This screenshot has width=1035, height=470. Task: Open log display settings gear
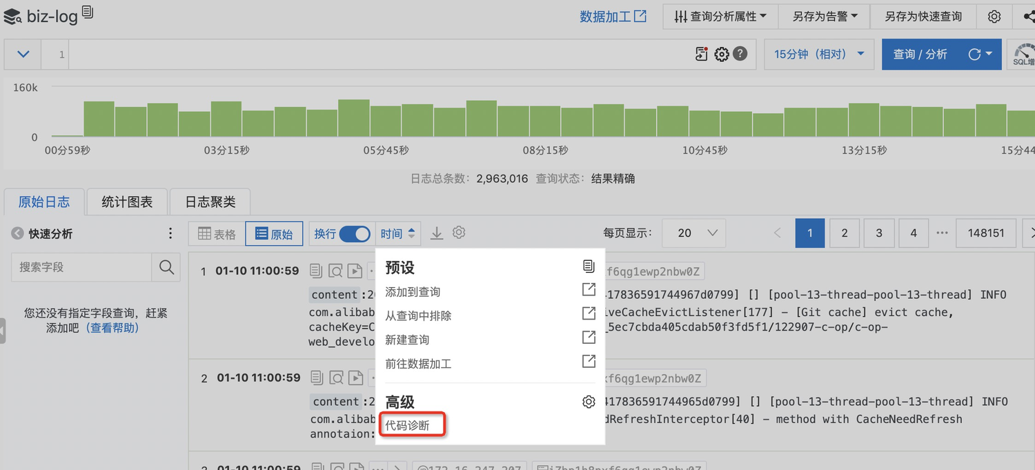[x=459, y=233]
